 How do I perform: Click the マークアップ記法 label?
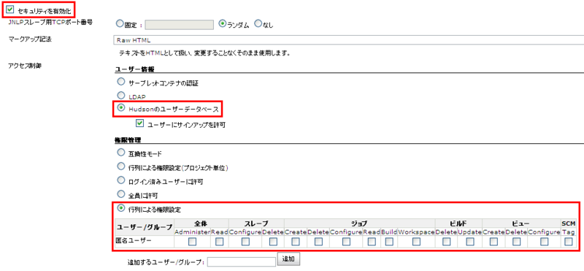coord(29,39)
